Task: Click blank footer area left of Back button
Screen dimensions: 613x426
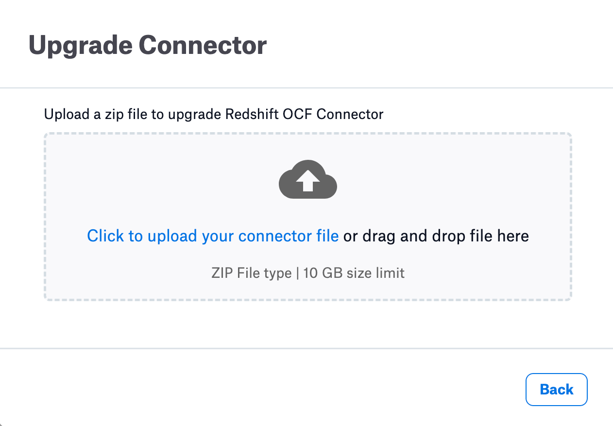Action: coord(262,390)
